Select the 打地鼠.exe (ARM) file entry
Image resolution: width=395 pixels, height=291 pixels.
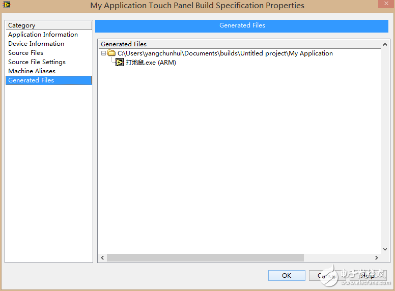click(x=151, y=63)
